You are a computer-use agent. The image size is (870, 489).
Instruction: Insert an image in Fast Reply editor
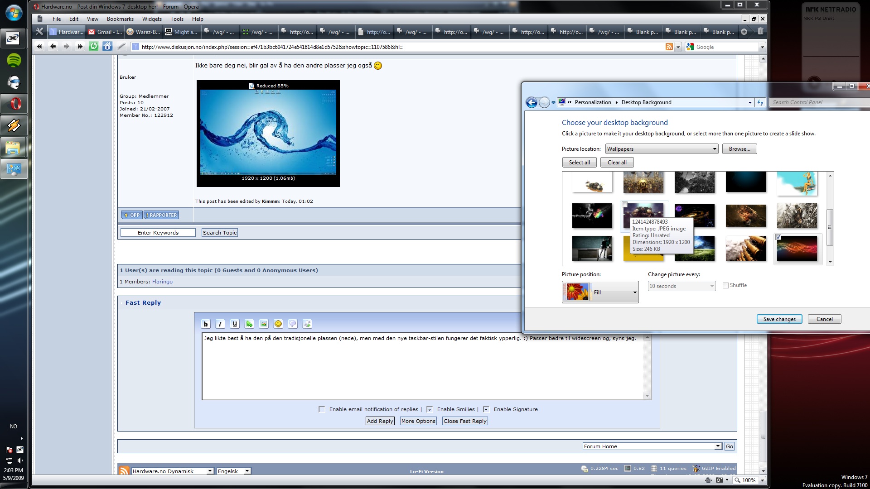[264, 324]
